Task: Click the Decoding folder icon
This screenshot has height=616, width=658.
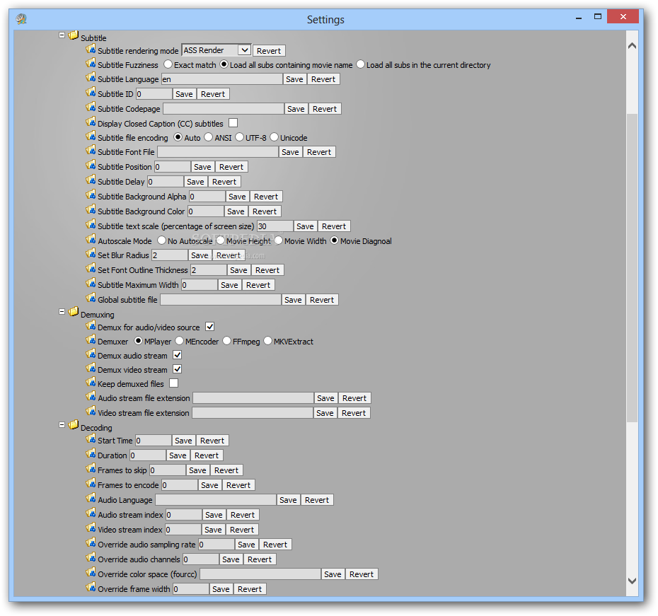Action: pos(74,425)
